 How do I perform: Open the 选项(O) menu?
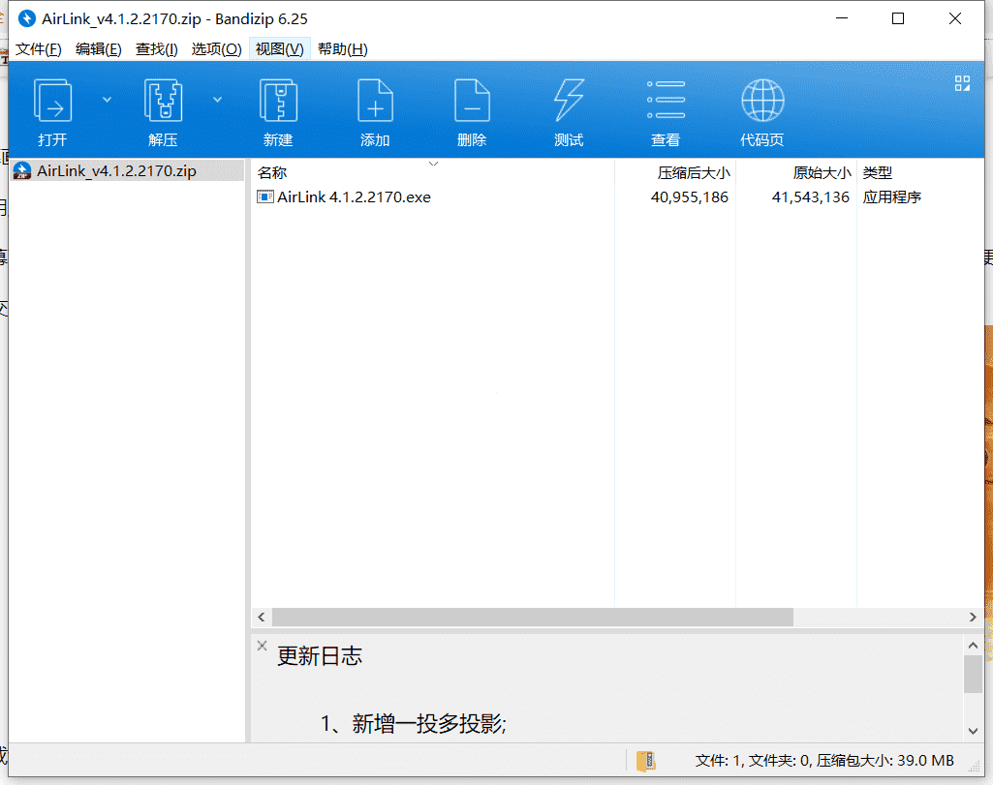click(x=217, y=49)
